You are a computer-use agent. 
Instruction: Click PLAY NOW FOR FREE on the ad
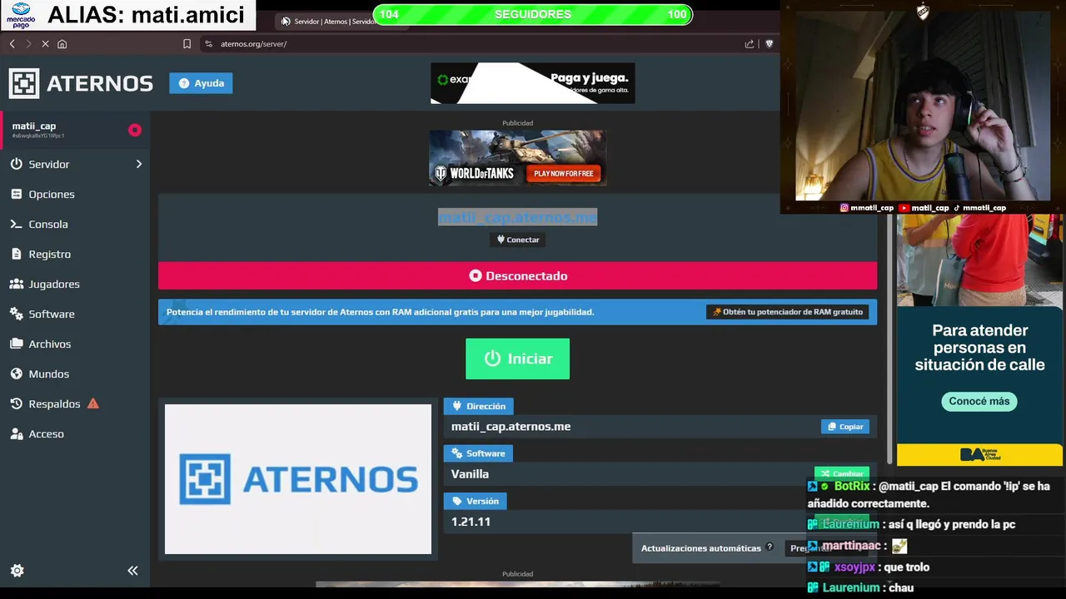pos(564,174)
